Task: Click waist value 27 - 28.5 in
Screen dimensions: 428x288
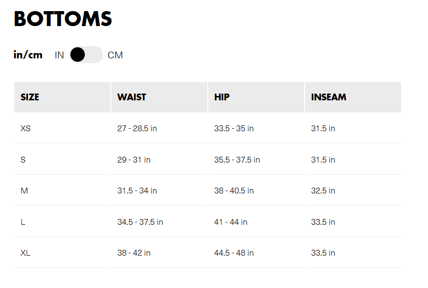Action: 137,128
